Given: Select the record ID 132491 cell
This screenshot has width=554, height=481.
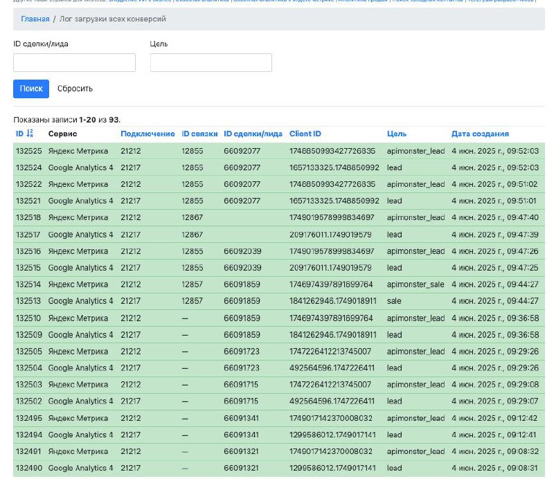Looking at the screenshot, I should [28, 451].
